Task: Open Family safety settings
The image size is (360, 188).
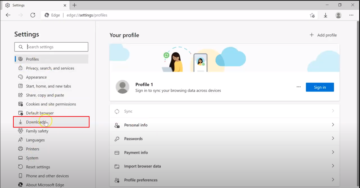Action: point(52,131)
